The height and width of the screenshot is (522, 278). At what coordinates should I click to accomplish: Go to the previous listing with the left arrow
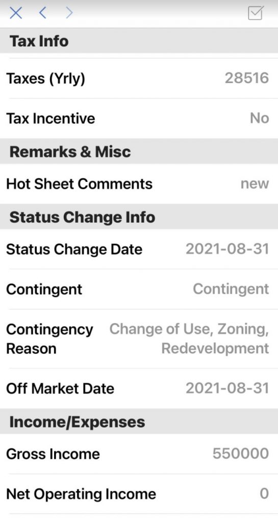[x=42, y=13]
